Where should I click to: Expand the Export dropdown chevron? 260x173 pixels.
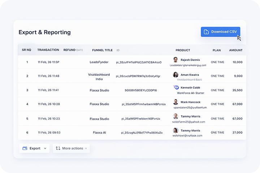45,148
